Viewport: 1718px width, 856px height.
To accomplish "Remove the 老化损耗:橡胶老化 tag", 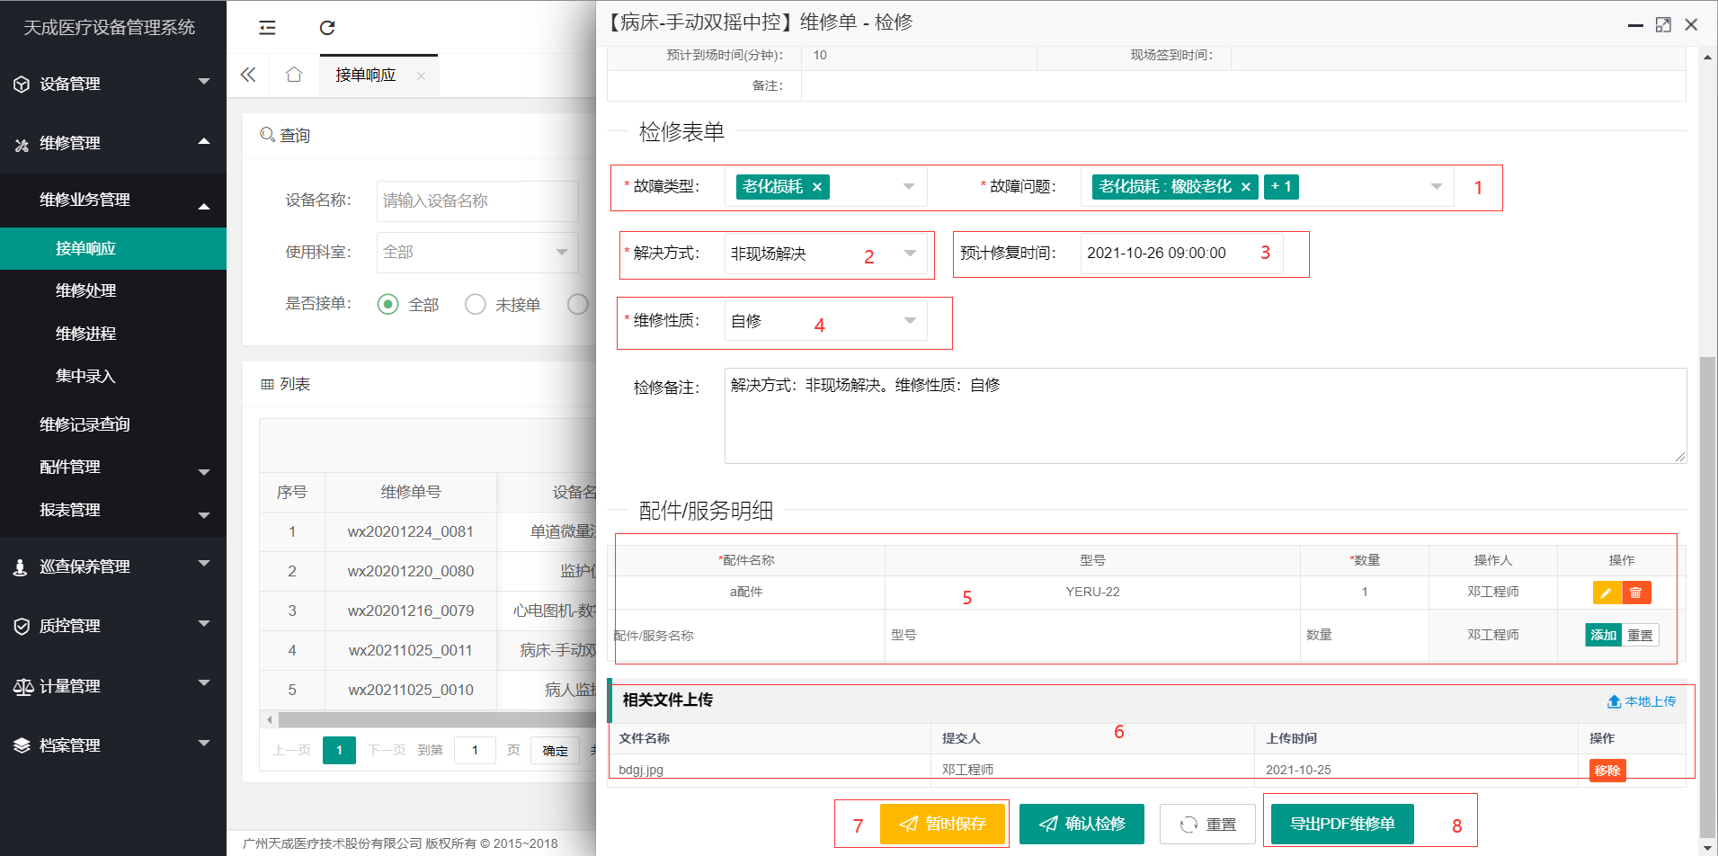I will [1246, 187].
